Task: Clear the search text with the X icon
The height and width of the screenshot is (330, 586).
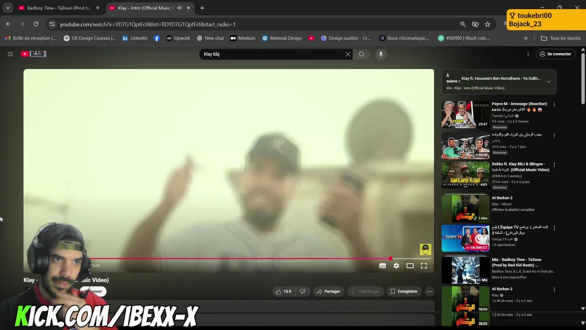Action: pos(348,54)
